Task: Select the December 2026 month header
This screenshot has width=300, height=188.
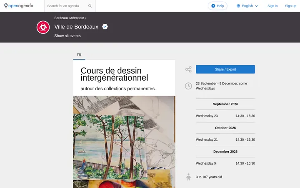Action: (x=225, y=152)
